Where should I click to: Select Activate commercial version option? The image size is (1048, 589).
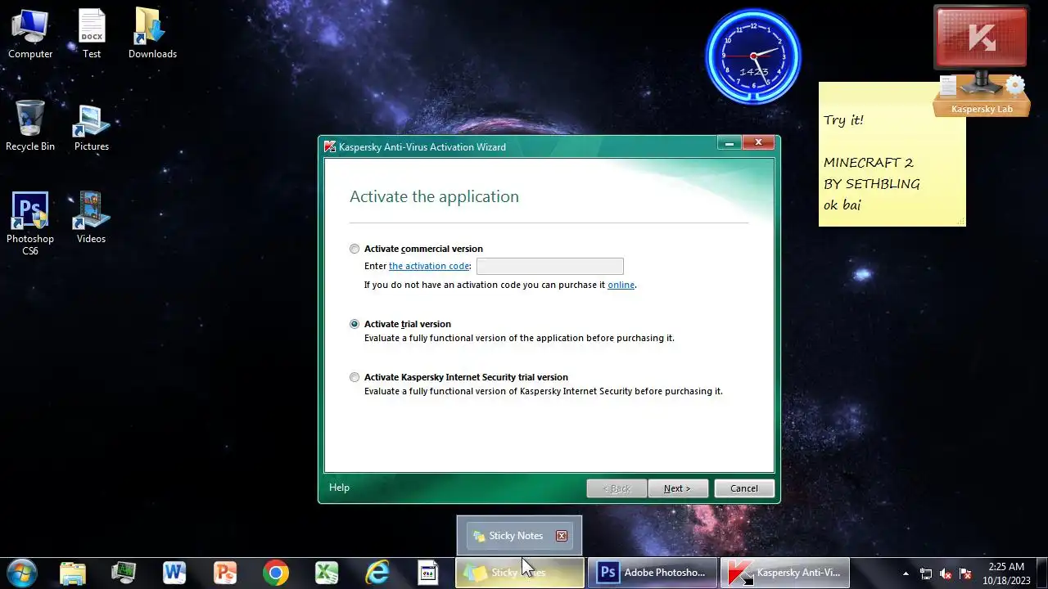(x=355, y=249)
